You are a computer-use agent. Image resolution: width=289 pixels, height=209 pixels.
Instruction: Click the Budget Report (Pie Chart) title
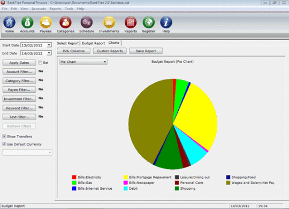pyautogui.click(x=172, y=62)
